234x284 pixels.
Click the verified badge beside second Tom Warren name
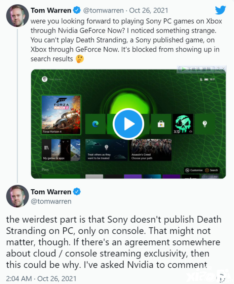[x=77, y=192]
